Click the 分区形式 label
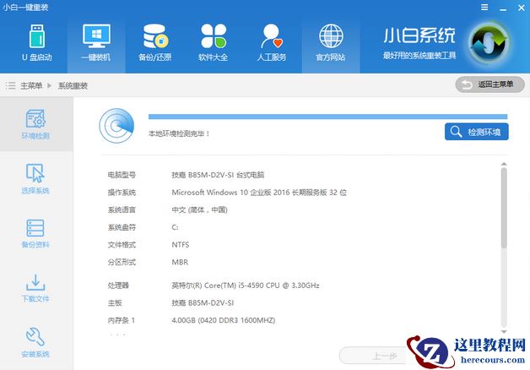 [122, 262]
